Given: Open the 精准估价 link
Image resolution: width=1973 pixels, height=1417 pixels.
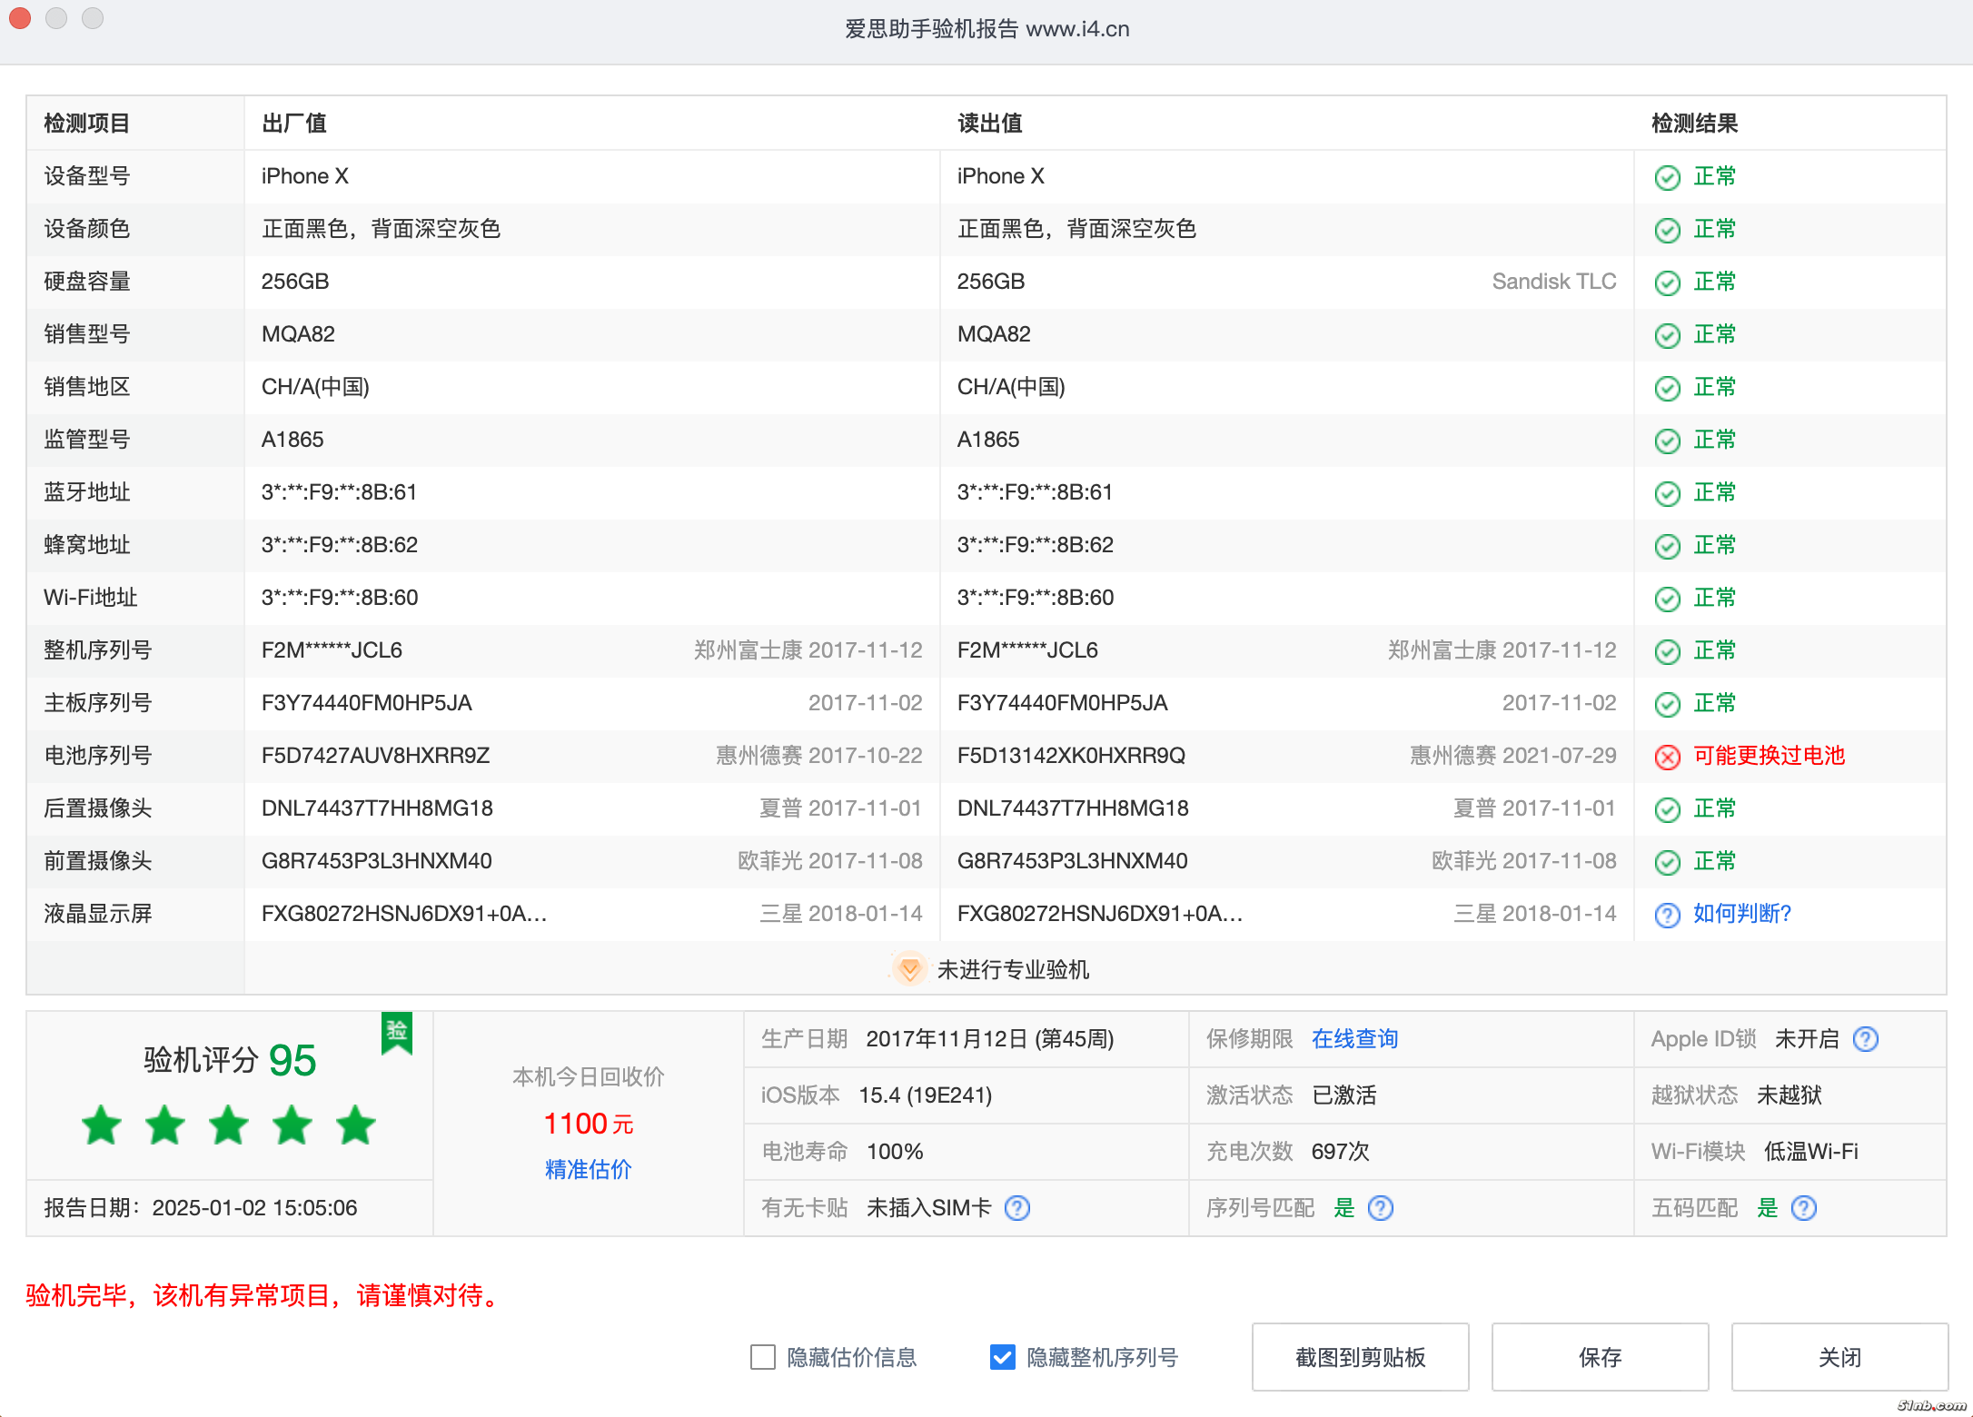Looking at the screenshot, I should 588,1169.
